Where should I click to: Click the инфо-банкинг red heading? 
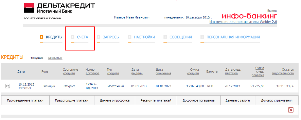pyautogui.click(x=249, y=16)
